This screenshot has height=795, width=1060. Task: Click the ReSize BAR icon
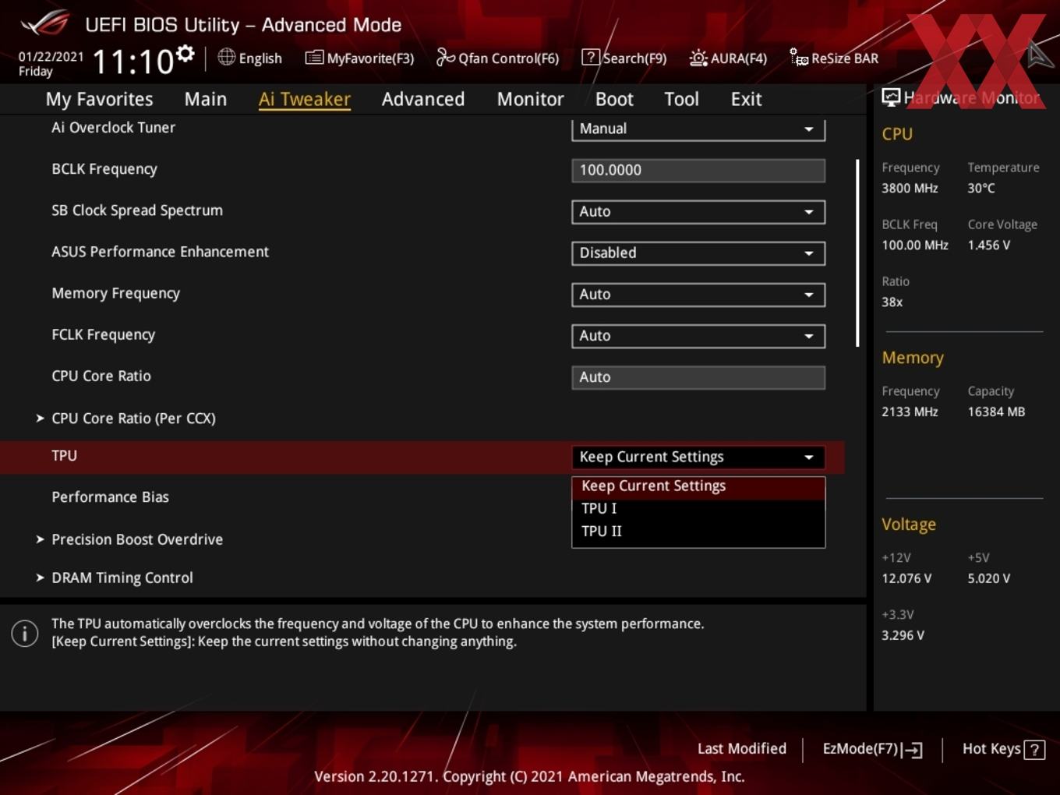tap(799, 57)
